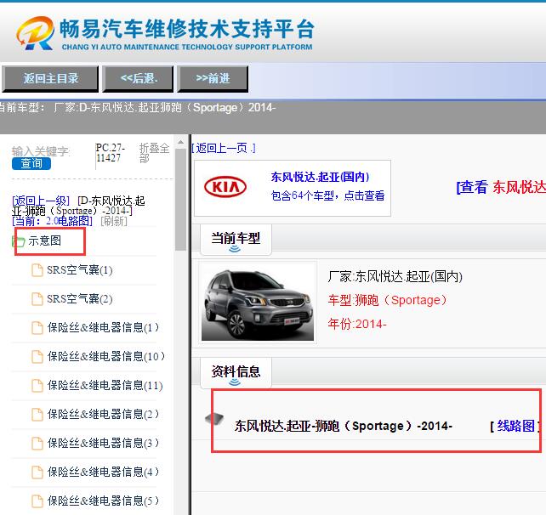Open the 东风悦达.起亚(国内) brand link
The width and height of the screenshot is (546, 515).
[320, 177]
